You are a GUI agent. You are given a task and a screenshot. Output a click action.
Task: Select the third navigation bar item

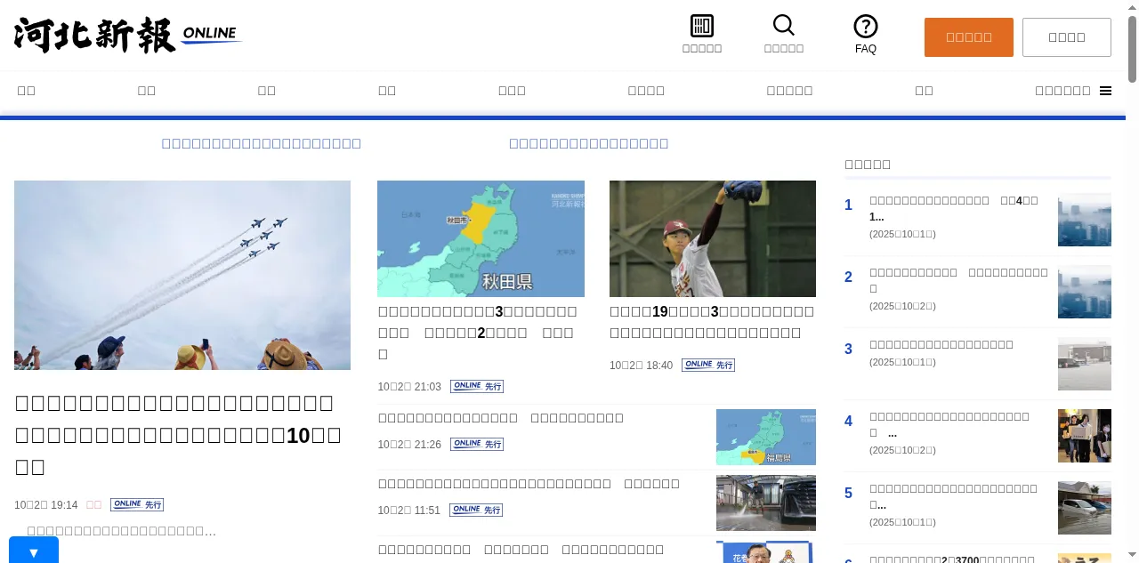(267, 91)
